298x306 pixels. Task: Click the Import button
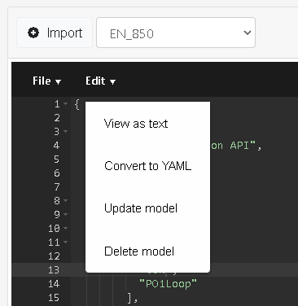click(55, 33)
